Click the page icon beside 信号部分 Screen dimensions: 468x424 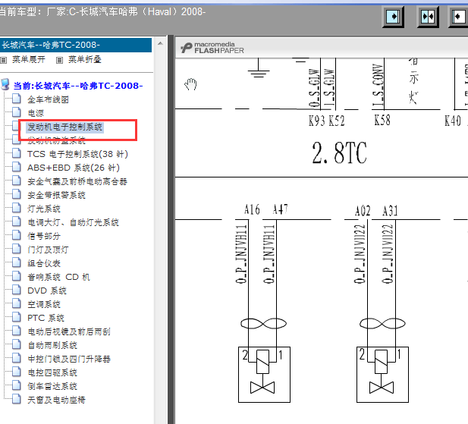17,235
